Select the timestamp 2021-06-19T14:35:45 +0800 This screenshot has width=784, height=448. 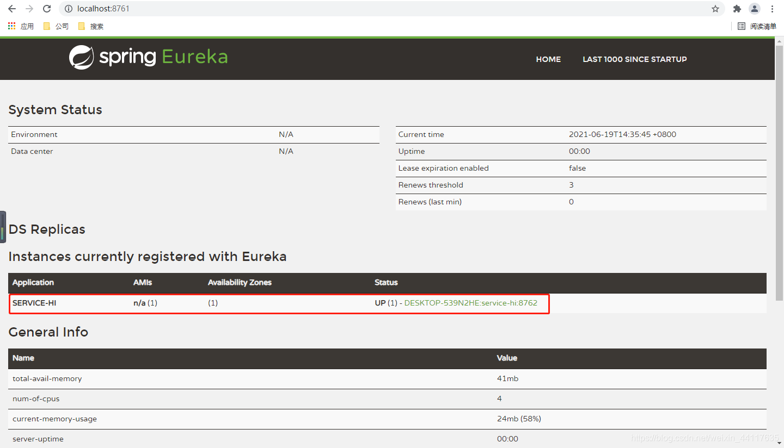623,134
